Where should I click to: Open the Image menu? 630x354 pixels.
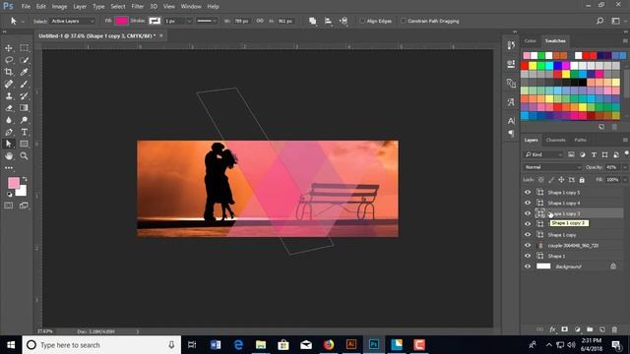(x=59, y=7)
